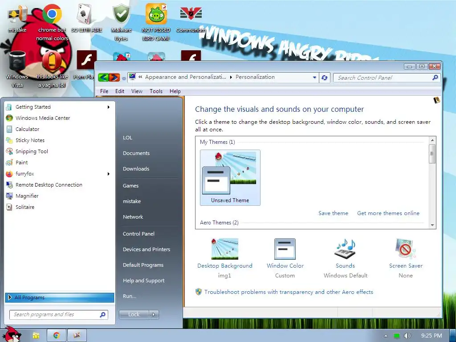Open the SO LIT!!! AIRE card game icon
The height and width of the screenshot is (342, 456).
click(x=86, y=19)
